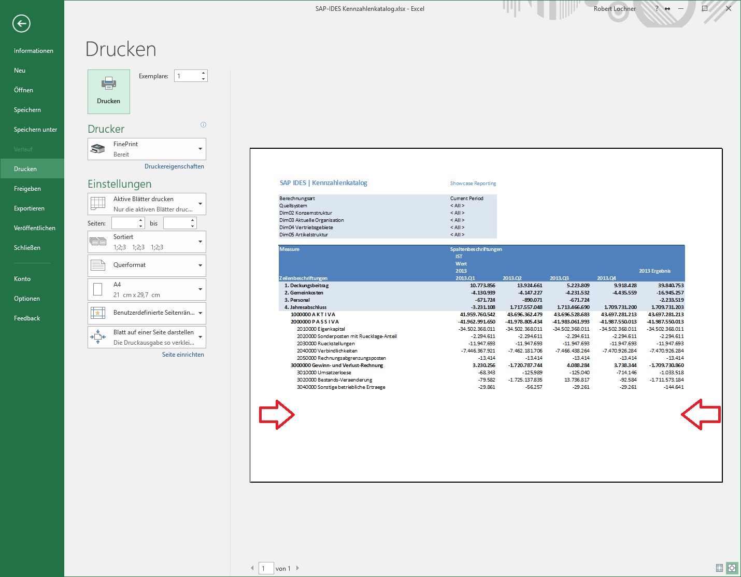Image resolution: width=741 pixels, height=577 pixels.
Task: Expand the Benutzerdefinierte Seitenränder dropdown
Action: point(199,313)
